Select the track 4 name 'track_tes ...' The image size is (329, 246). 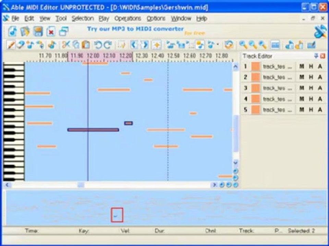pyautogui.click(x=277, y=99)
